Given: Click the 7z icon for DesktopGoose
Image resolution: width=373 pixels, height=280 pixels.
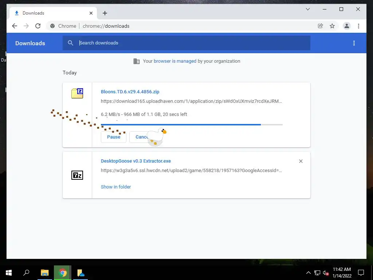Looking at the screenshot, I should 77,175.
